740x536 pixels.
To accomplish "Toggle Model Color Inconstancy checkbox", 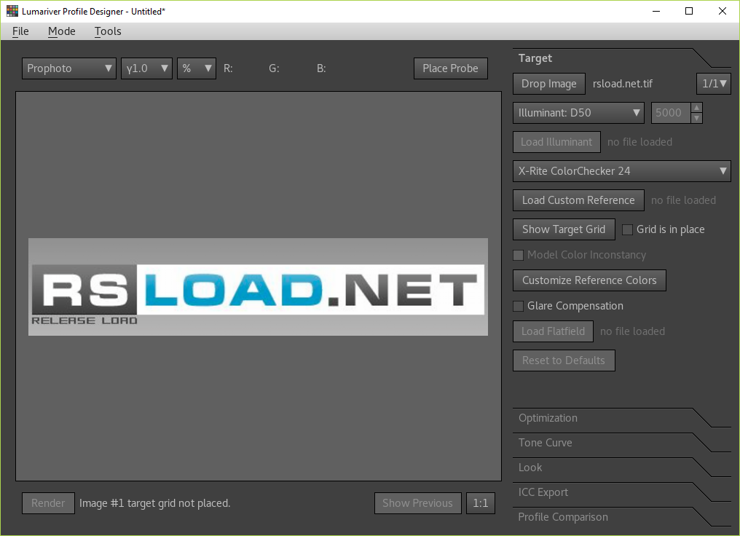I will (x=518, y=256).
